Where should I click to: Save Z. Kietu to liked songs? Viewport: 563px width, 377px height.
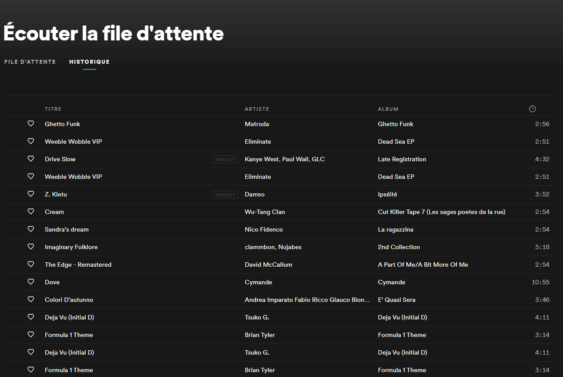click(x=31, y=194)
